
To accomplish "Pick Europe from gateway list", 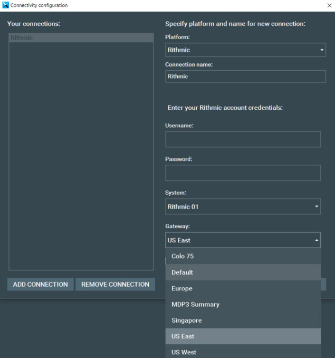I will 243,288.
